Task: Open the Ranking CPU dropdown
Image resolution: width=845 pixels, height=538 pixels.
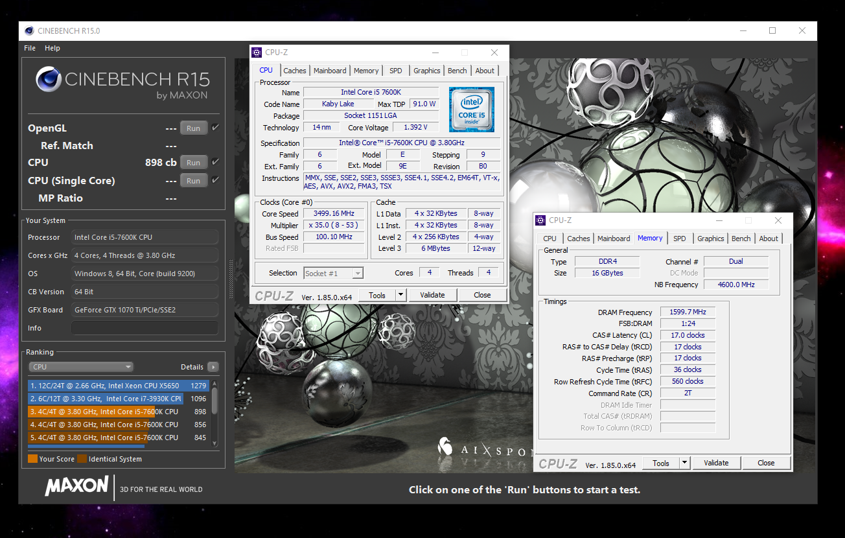Action: 81,367
